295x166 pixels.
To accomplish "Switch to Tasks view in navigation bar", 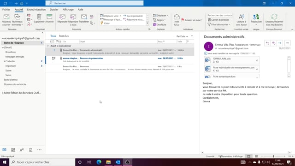I will point(30,150).
